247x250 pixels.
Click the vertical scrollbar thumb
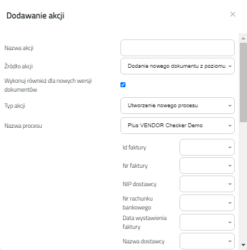[243, 83]
